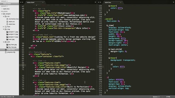
Task: Click the project folder icon
Action: [4, 14]
